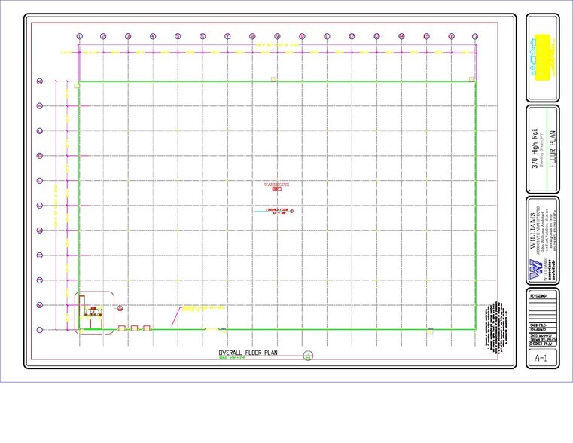
Task: Click the Williams Associate Architects logo
Action: (x=535, y=268)
